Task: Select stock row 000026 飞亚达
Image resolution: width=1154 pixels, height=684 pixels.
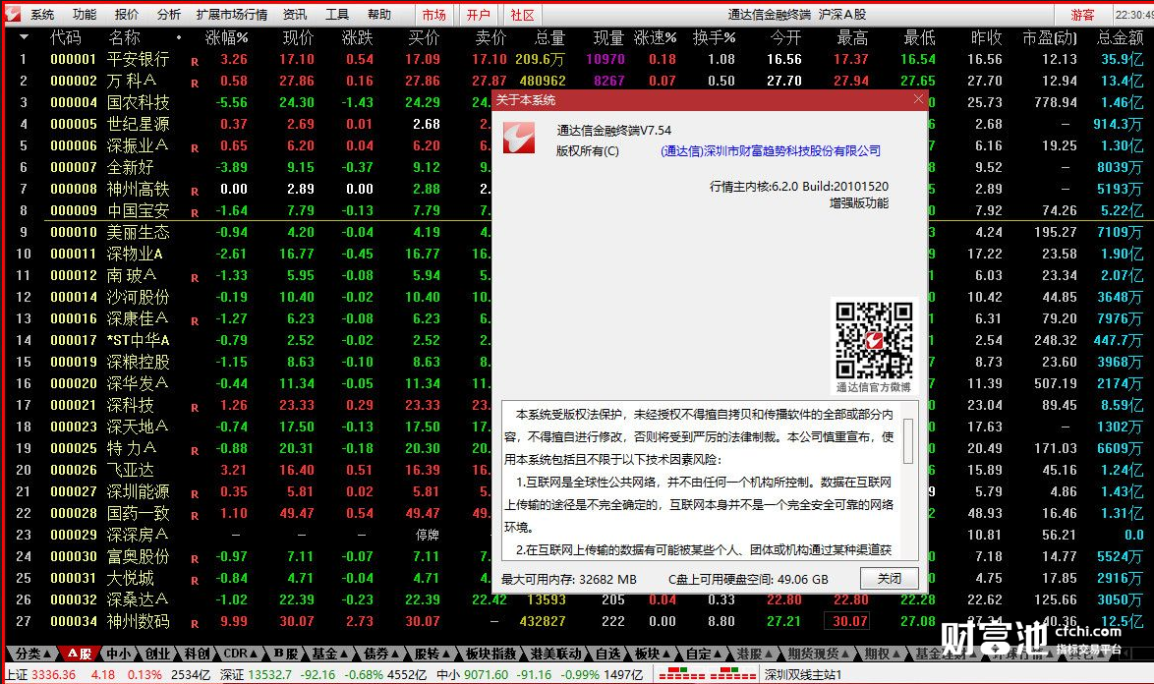Action: pos(578,470)
